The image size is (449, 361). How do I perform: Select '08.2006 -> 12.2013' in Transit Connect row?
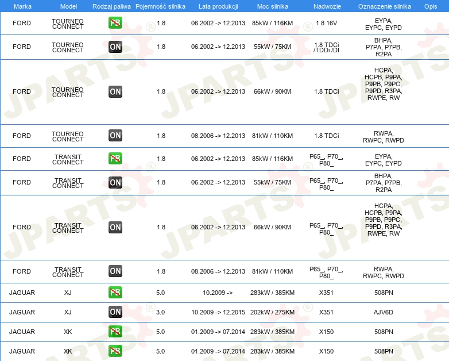pos(218,271)
